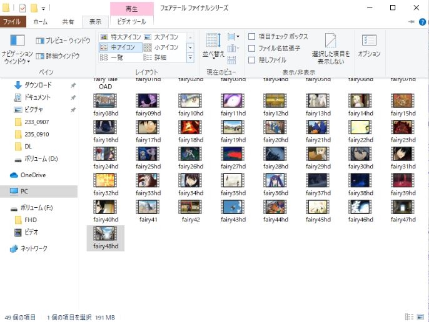The image size is (429, 322).
Task: Select the fairy36hd video thumbnail
Action: coord(275,180)
